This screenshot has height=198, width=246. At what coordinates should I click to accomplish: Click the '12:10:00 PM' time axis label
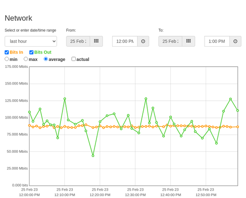(65, 195)
